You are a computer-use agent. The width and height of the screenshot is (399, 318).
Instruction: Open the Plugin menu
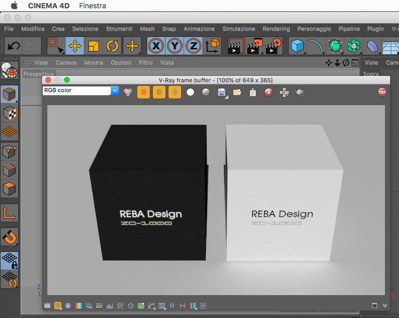click(x=376, y=29)
